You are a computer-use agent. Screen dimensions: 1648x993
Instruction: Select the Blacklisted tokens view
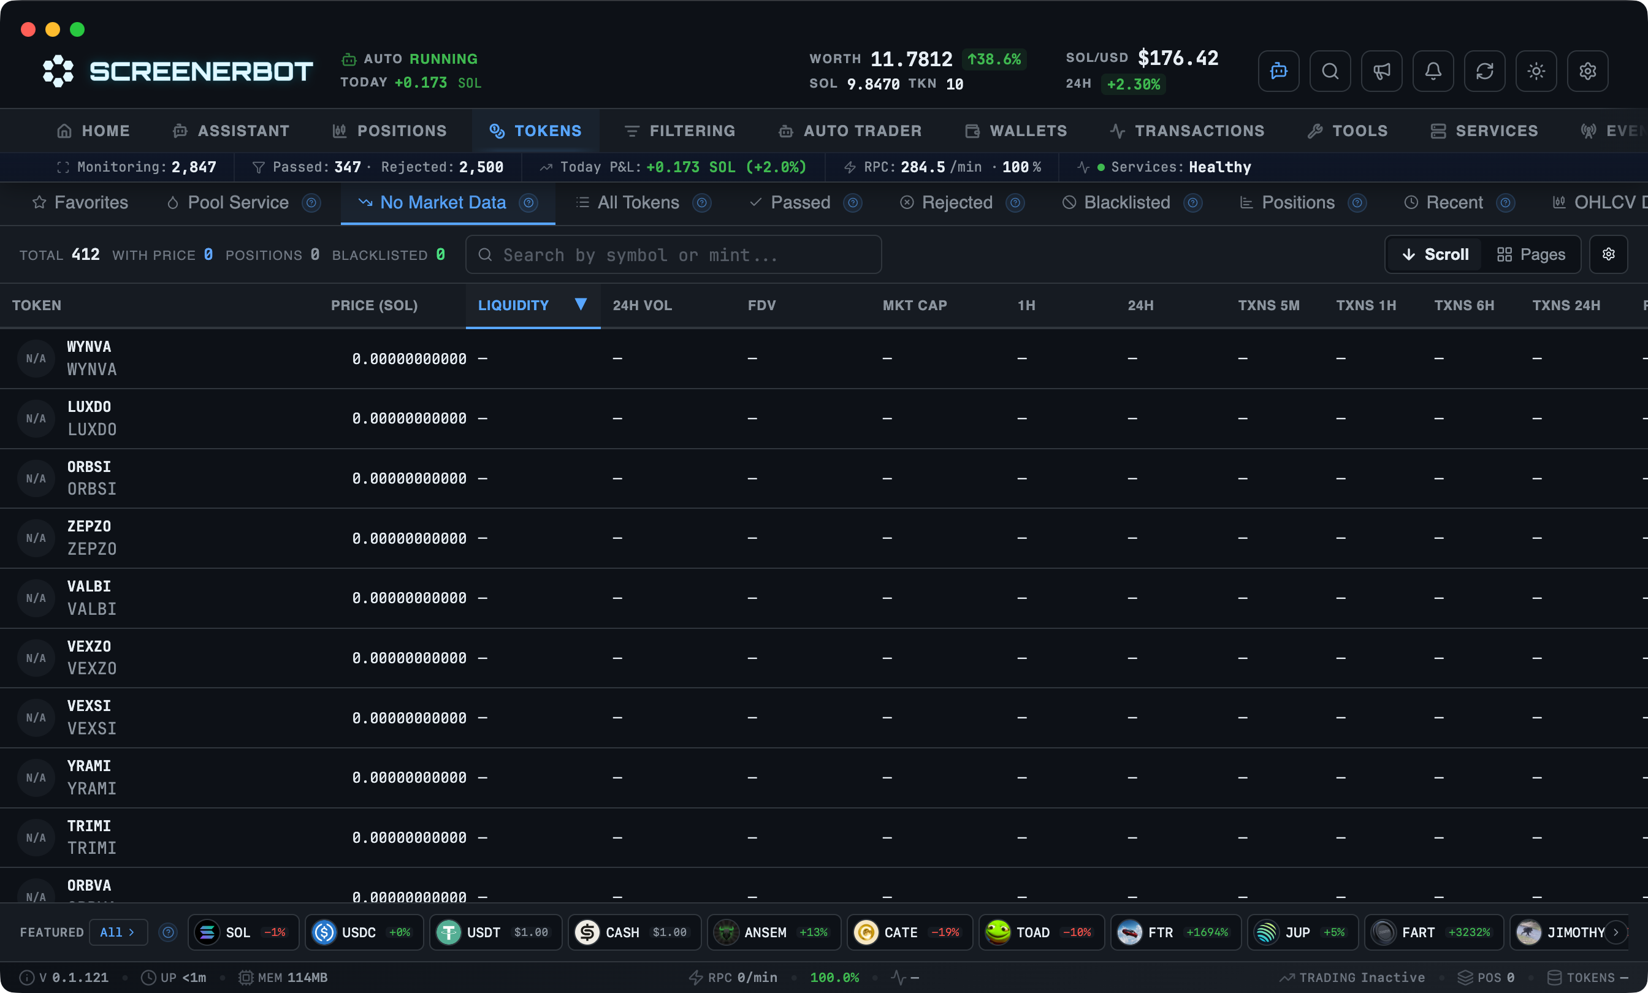[1116, 203]
